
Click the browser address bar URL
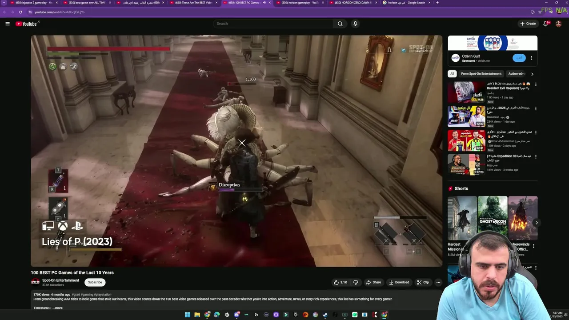[59, 12]
